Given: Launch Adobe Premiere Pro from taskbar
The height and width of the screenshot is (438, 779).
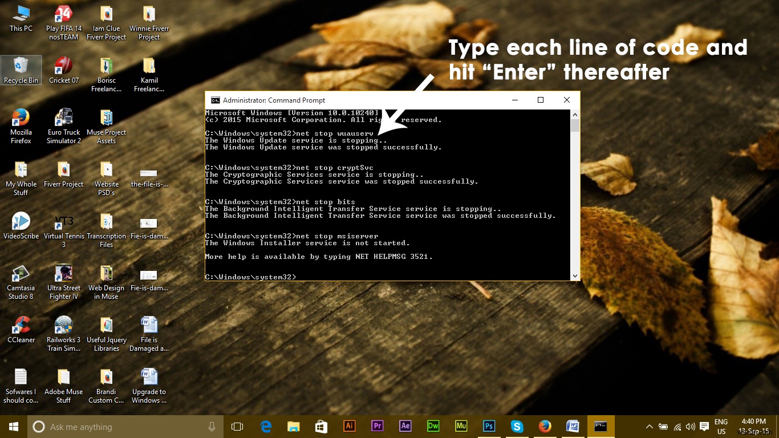Looking at the screenshot, I should click(378, 427).
